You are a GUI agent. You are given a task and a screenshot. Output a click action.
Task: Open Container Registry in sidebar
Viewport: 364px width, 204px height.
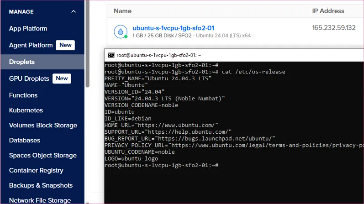click(x=36, y=170)
